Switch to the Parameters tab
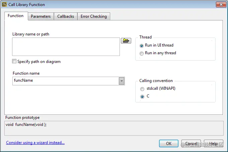Viewport: 228px width, 152px height. pyautogui.click(x=41, y=16)
